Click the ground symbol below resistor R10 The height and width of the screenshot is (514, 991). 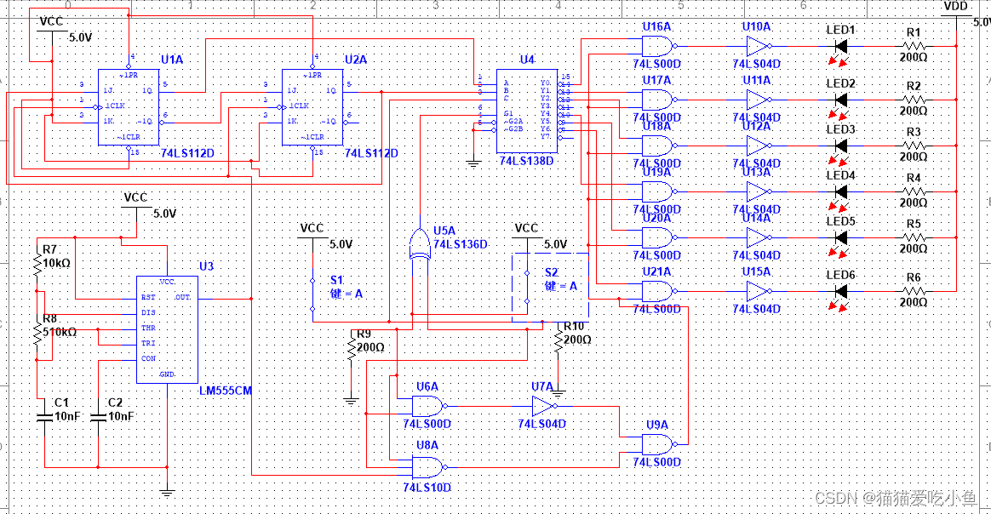pos(558,394)
